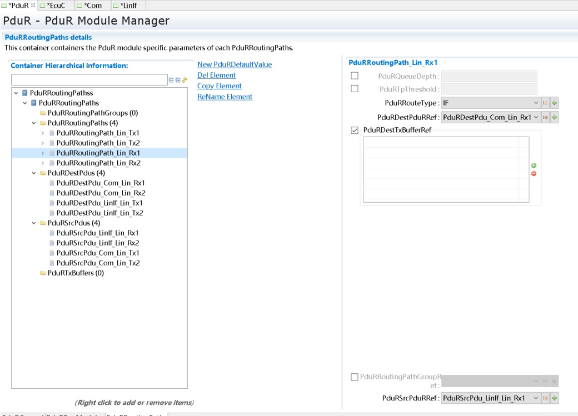Click the tree filter text field
The image size is (578, 416).
coord(89,80)
